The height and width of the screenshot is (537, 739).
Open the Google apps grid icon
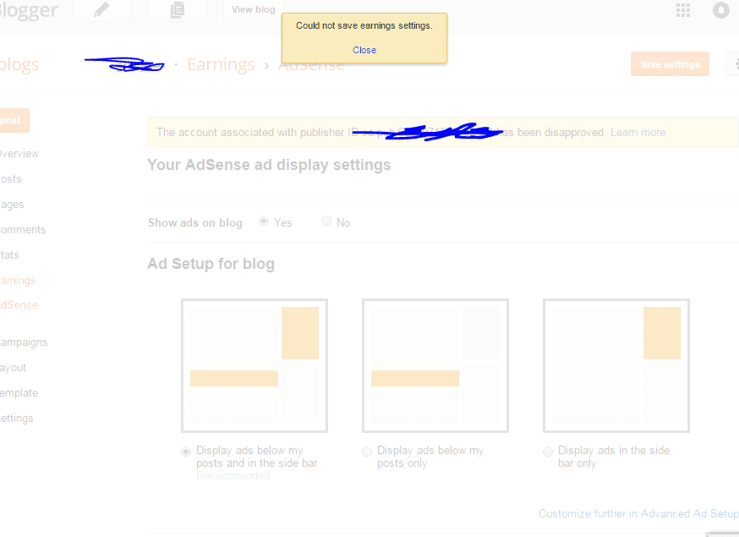coord(683,10)
